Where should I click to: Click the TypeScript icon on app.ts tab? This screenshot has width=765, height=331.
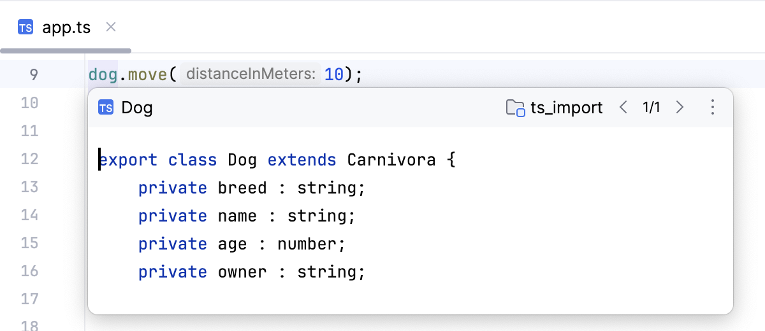coord(25,28)
